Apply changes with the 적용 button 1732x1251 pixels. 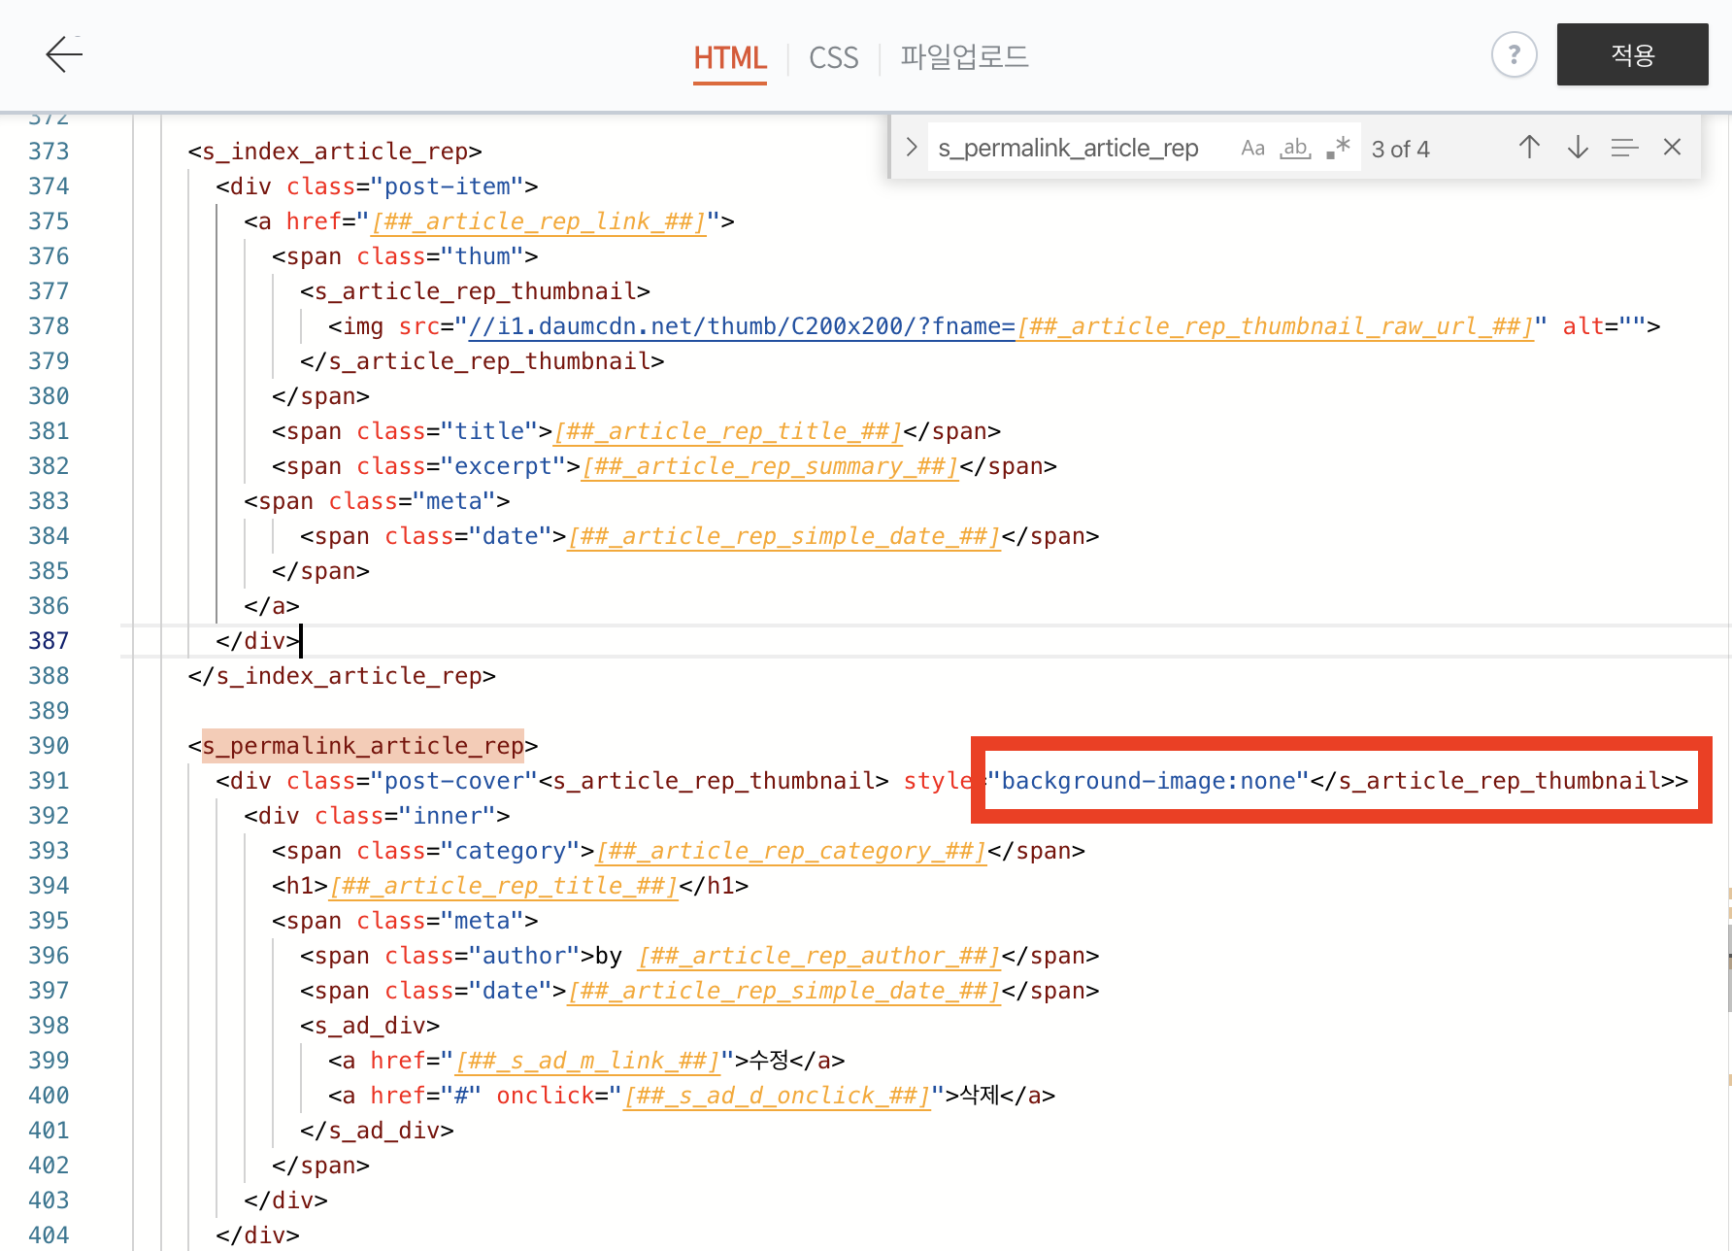coord(1632,54)
